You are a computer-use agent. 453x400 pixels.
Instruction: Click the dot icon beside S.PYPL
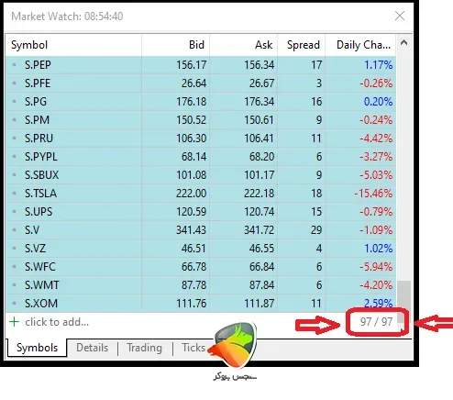pyautogui.click(x=14, y=157)
